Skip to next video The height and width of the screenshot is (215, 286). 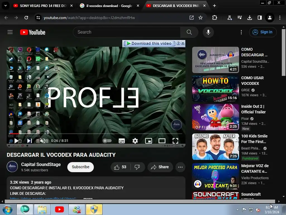[x=29, y=141]
